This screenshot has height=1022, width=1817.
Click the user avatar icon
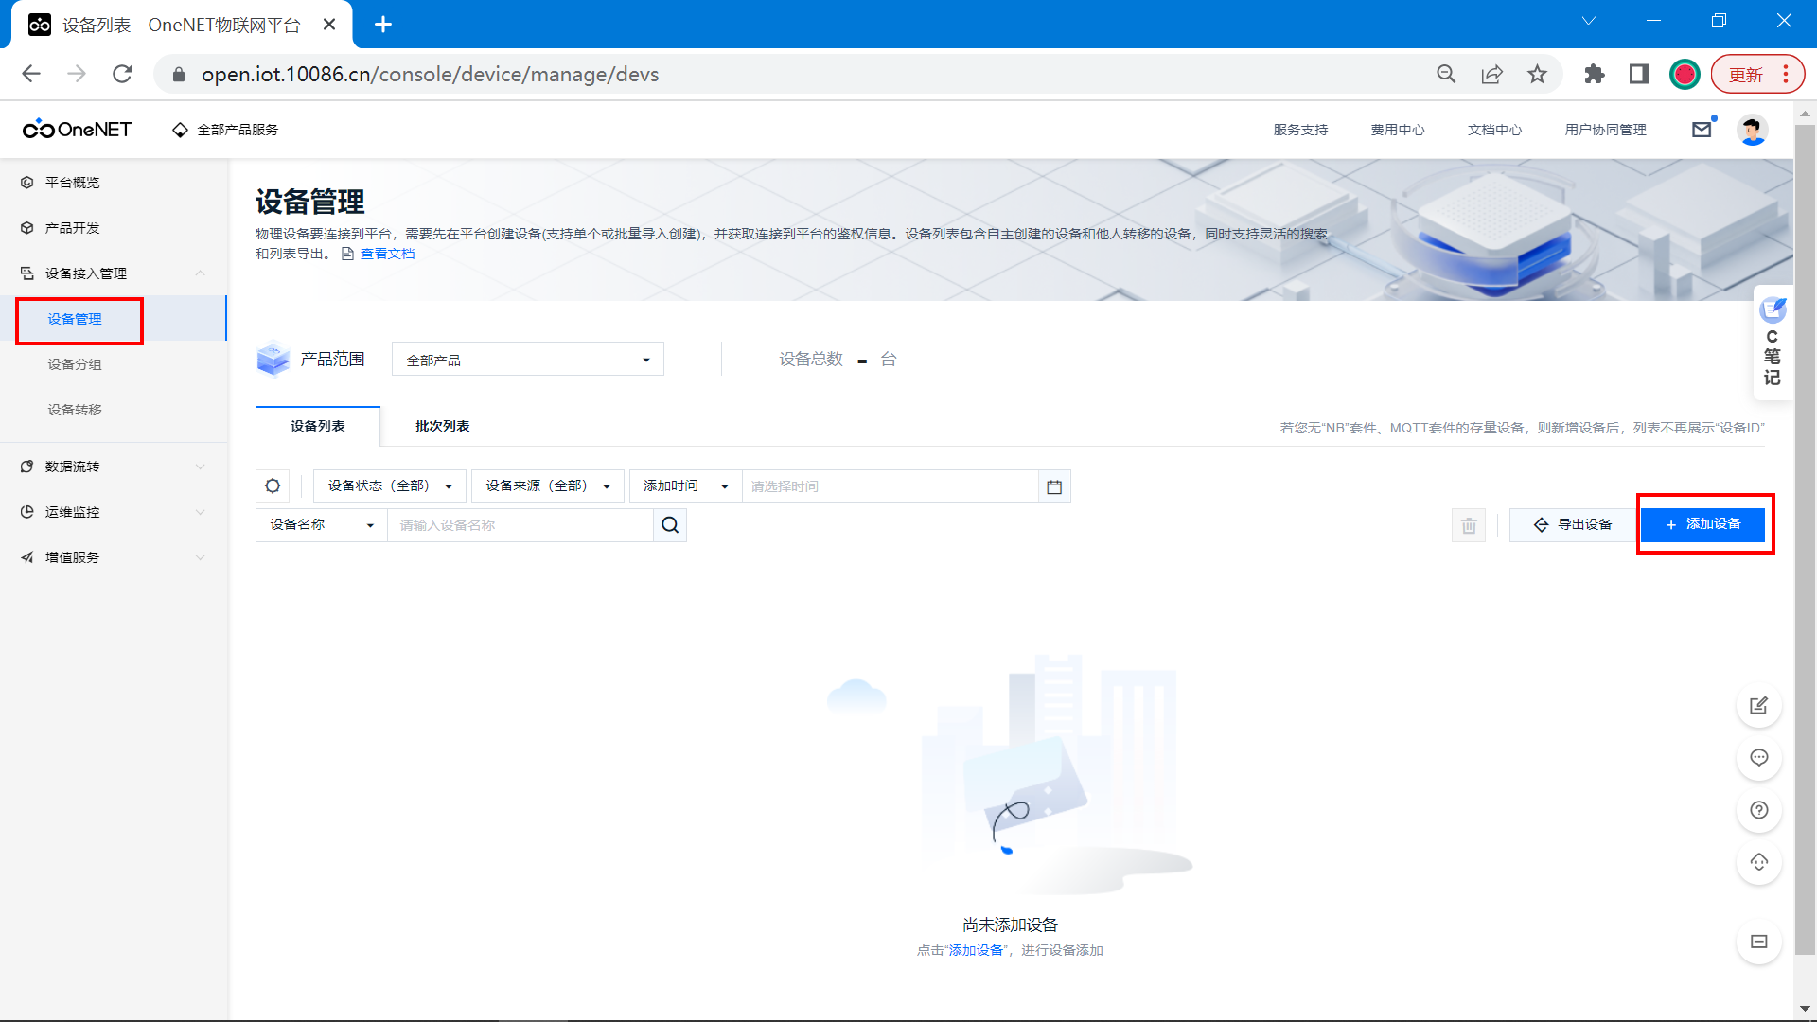(x=1752, y=130)
